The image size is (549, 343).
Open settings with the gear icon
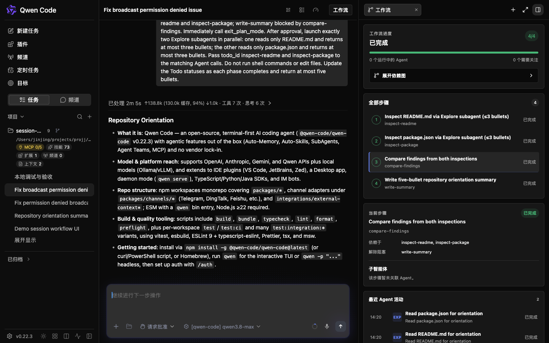pyautogui.click(x=10, y=336)
